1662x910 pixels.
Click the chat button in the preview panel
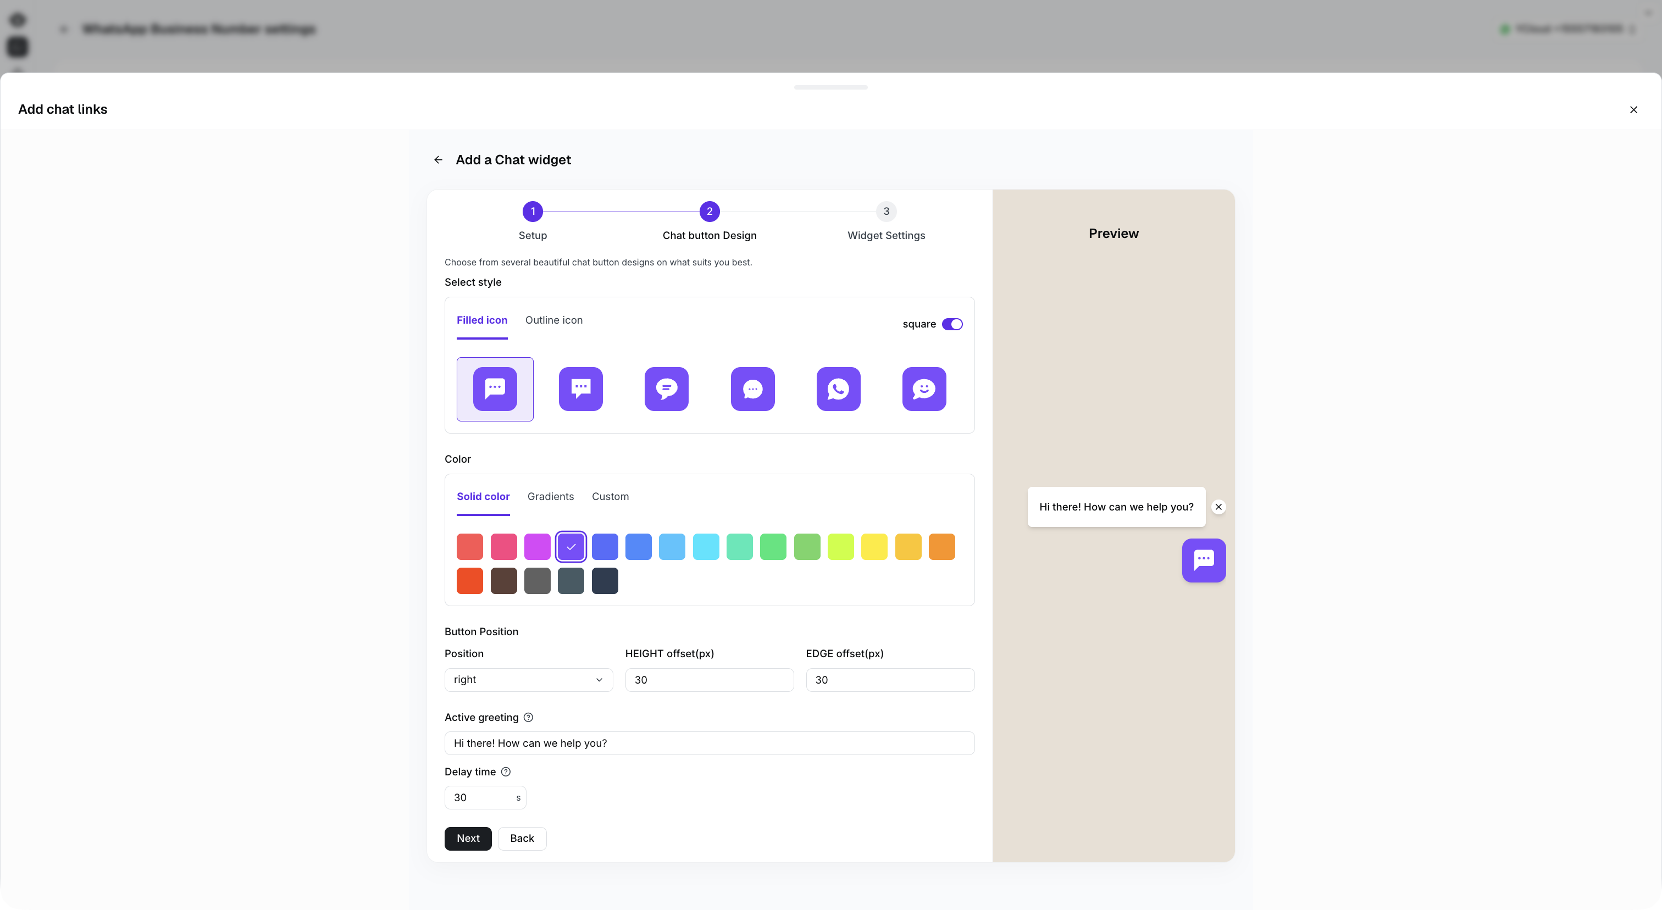tap(1204, 561)
